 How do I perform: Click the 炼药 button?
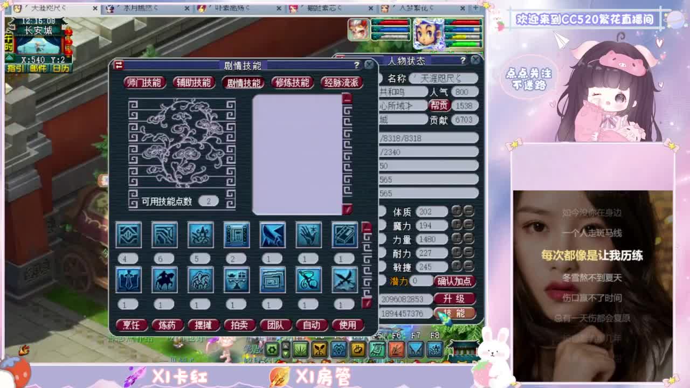point(167,325)
